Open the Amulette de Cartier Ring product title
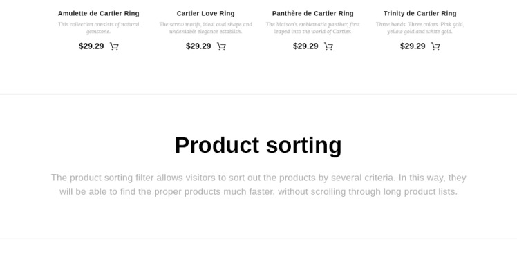Viewport: 517px width, 268px height. pyautogui.click(x=99, y=14)
